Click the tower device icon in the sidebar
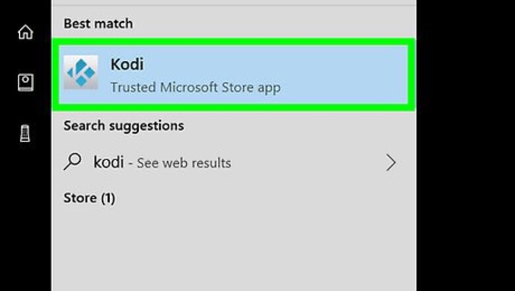 25,133
